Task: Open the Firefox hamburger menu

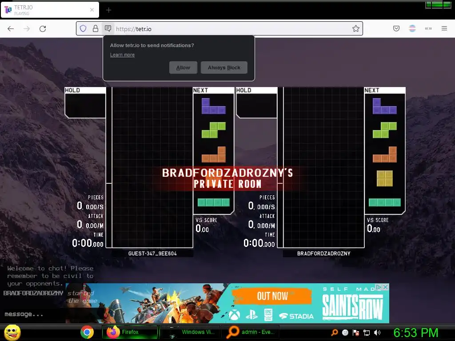Action: click(x=444, y=28)
